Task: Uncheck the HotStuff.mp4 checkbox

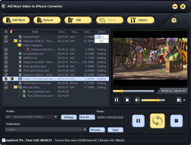Action: point(6,37)
